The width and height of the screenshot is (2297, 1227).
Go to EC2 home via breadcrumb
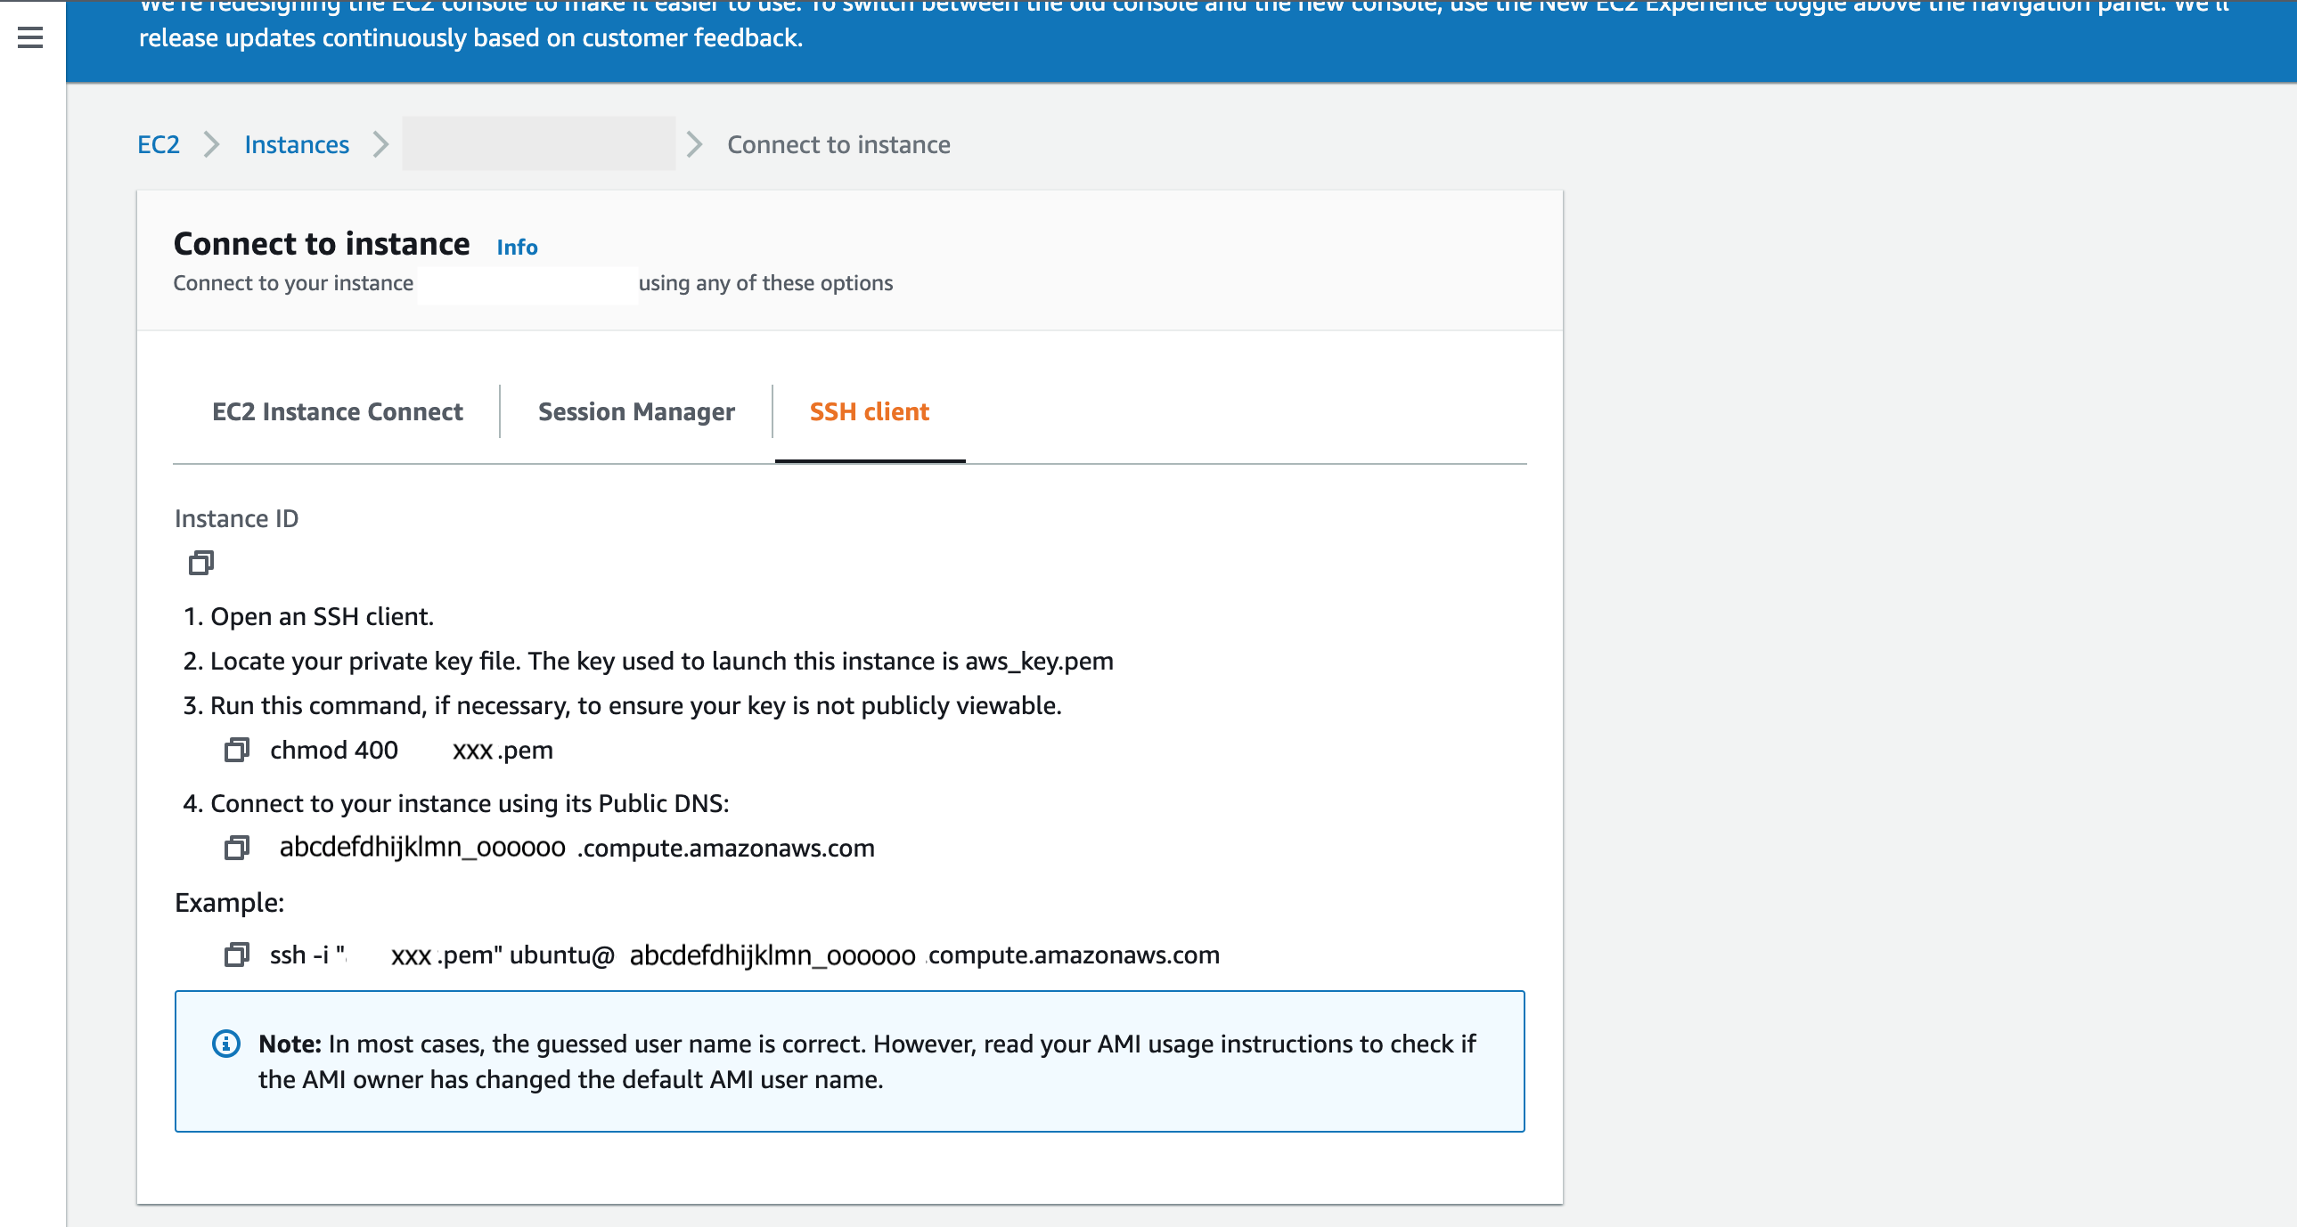158,144
